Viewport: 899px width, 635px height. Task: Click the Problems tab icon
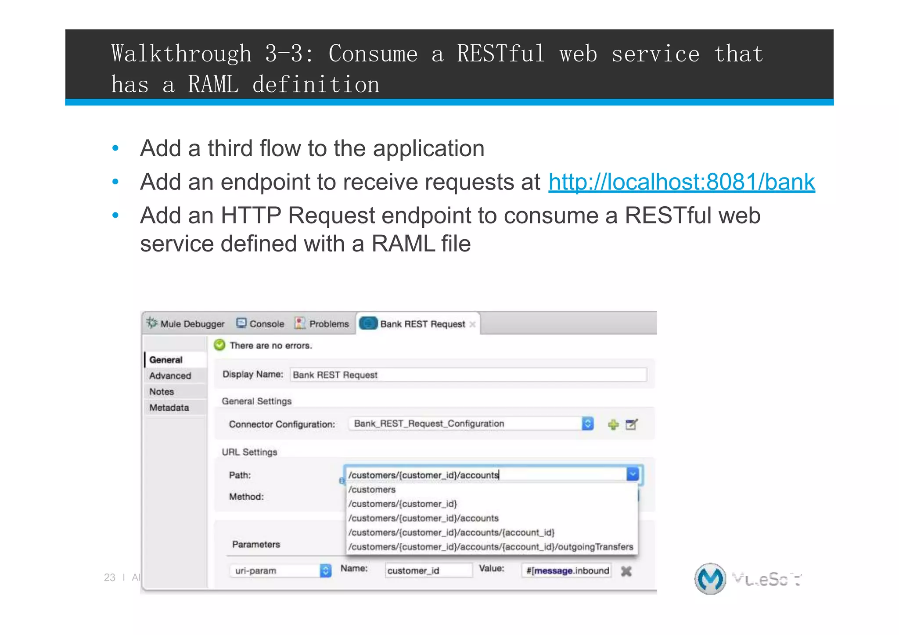click(x=300, y=323)
